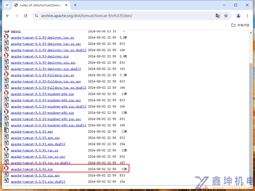Image resolution: width=255 pixels, height=191 pixels.
Task: Click the archive icon beside apache-tomcat-9.0.93-deployer.tar.gz
Action: [6, 36]
